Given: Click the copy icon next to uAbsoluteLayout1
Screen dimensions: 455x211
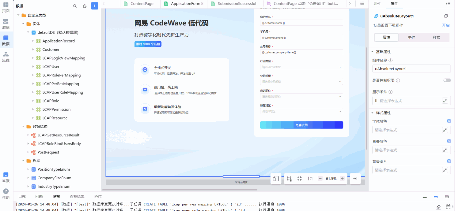Looking at the screenshot, I should (446, 16).
